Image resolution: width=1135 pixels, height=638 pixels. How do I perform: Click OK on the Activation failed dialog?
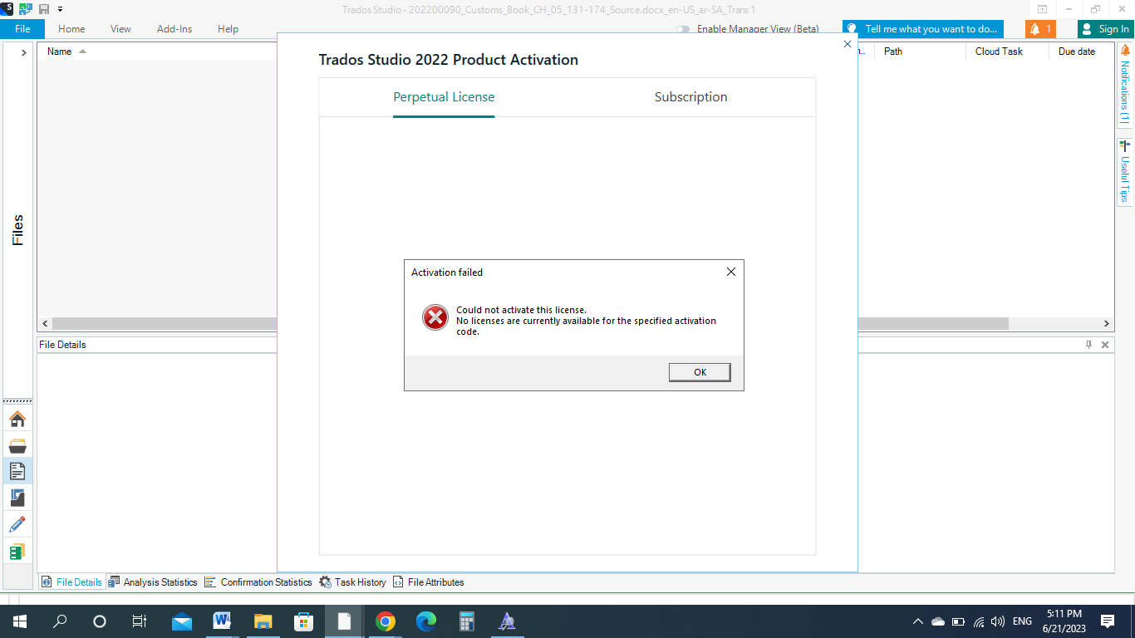pyautogui.click(x=699, y=371)
